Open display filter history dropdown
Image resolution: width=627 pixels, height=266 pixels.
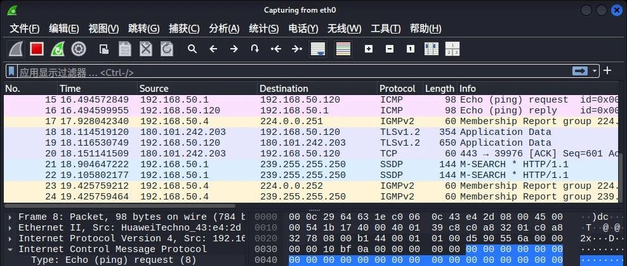595,71
